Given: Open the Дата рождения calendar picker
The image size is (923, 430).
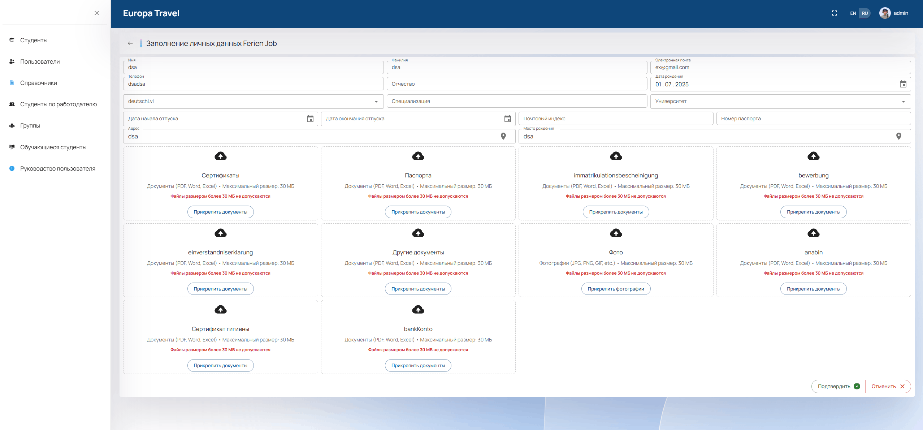Looking at the screenshot, I should 903,84.
